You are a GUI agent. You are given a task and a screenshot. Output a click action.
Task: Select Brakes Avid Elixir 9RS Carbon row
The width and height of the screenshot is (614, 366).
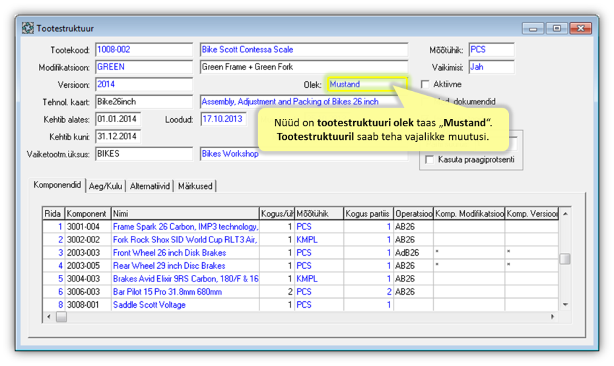300,279
